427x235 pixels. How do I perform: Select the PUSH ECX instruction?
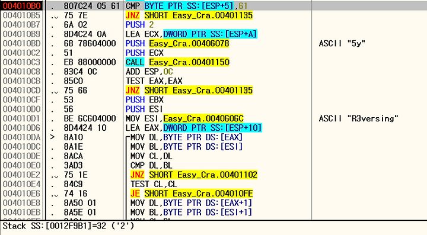coord(144,53)
